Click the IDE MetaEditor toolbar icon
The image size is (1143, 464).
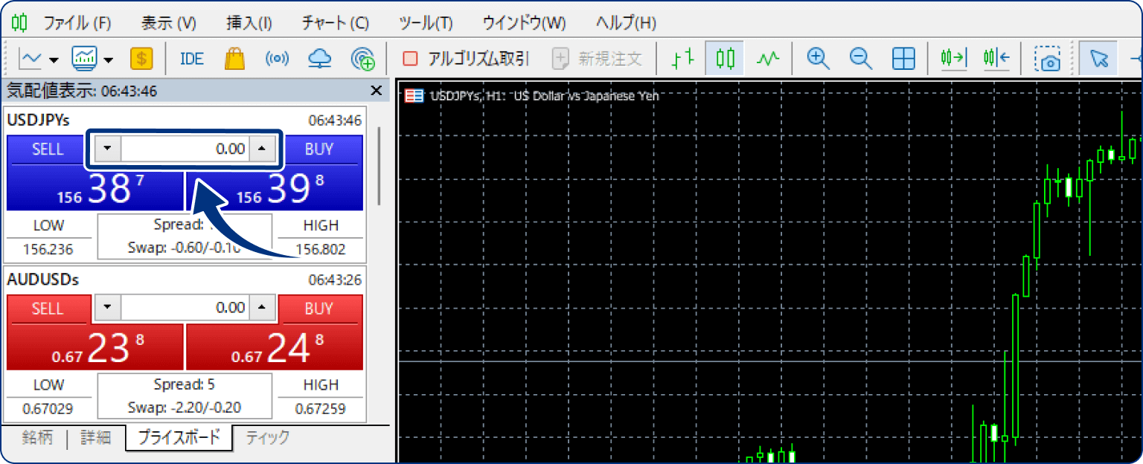191,58
